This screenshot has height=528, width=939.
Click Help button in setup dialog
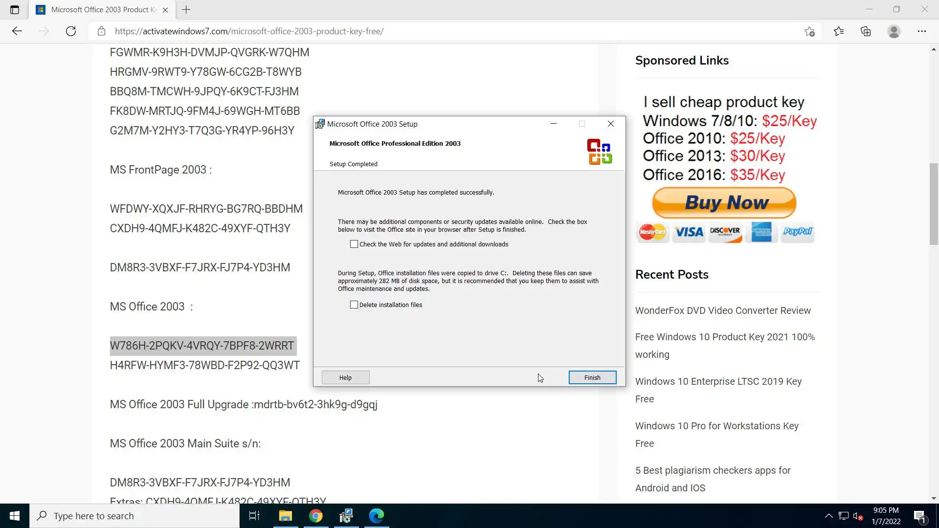[x=345, y=377]
